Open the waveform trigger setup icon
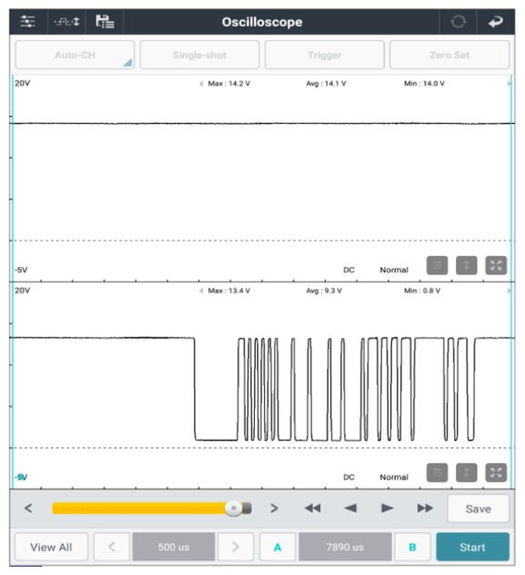The image size is (525, 575). click(x=66, y=22)
